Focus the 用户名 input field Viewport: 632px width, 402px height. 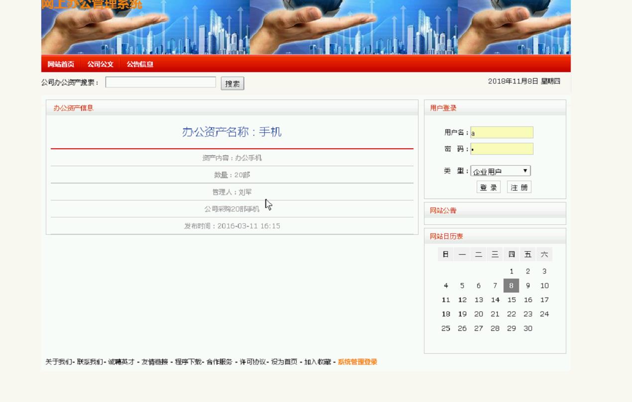502,132
